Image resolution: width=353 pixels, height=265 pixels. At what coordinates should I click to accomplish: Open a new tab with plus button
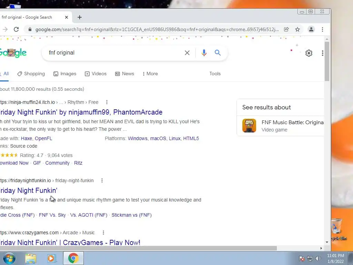[80, 17]
